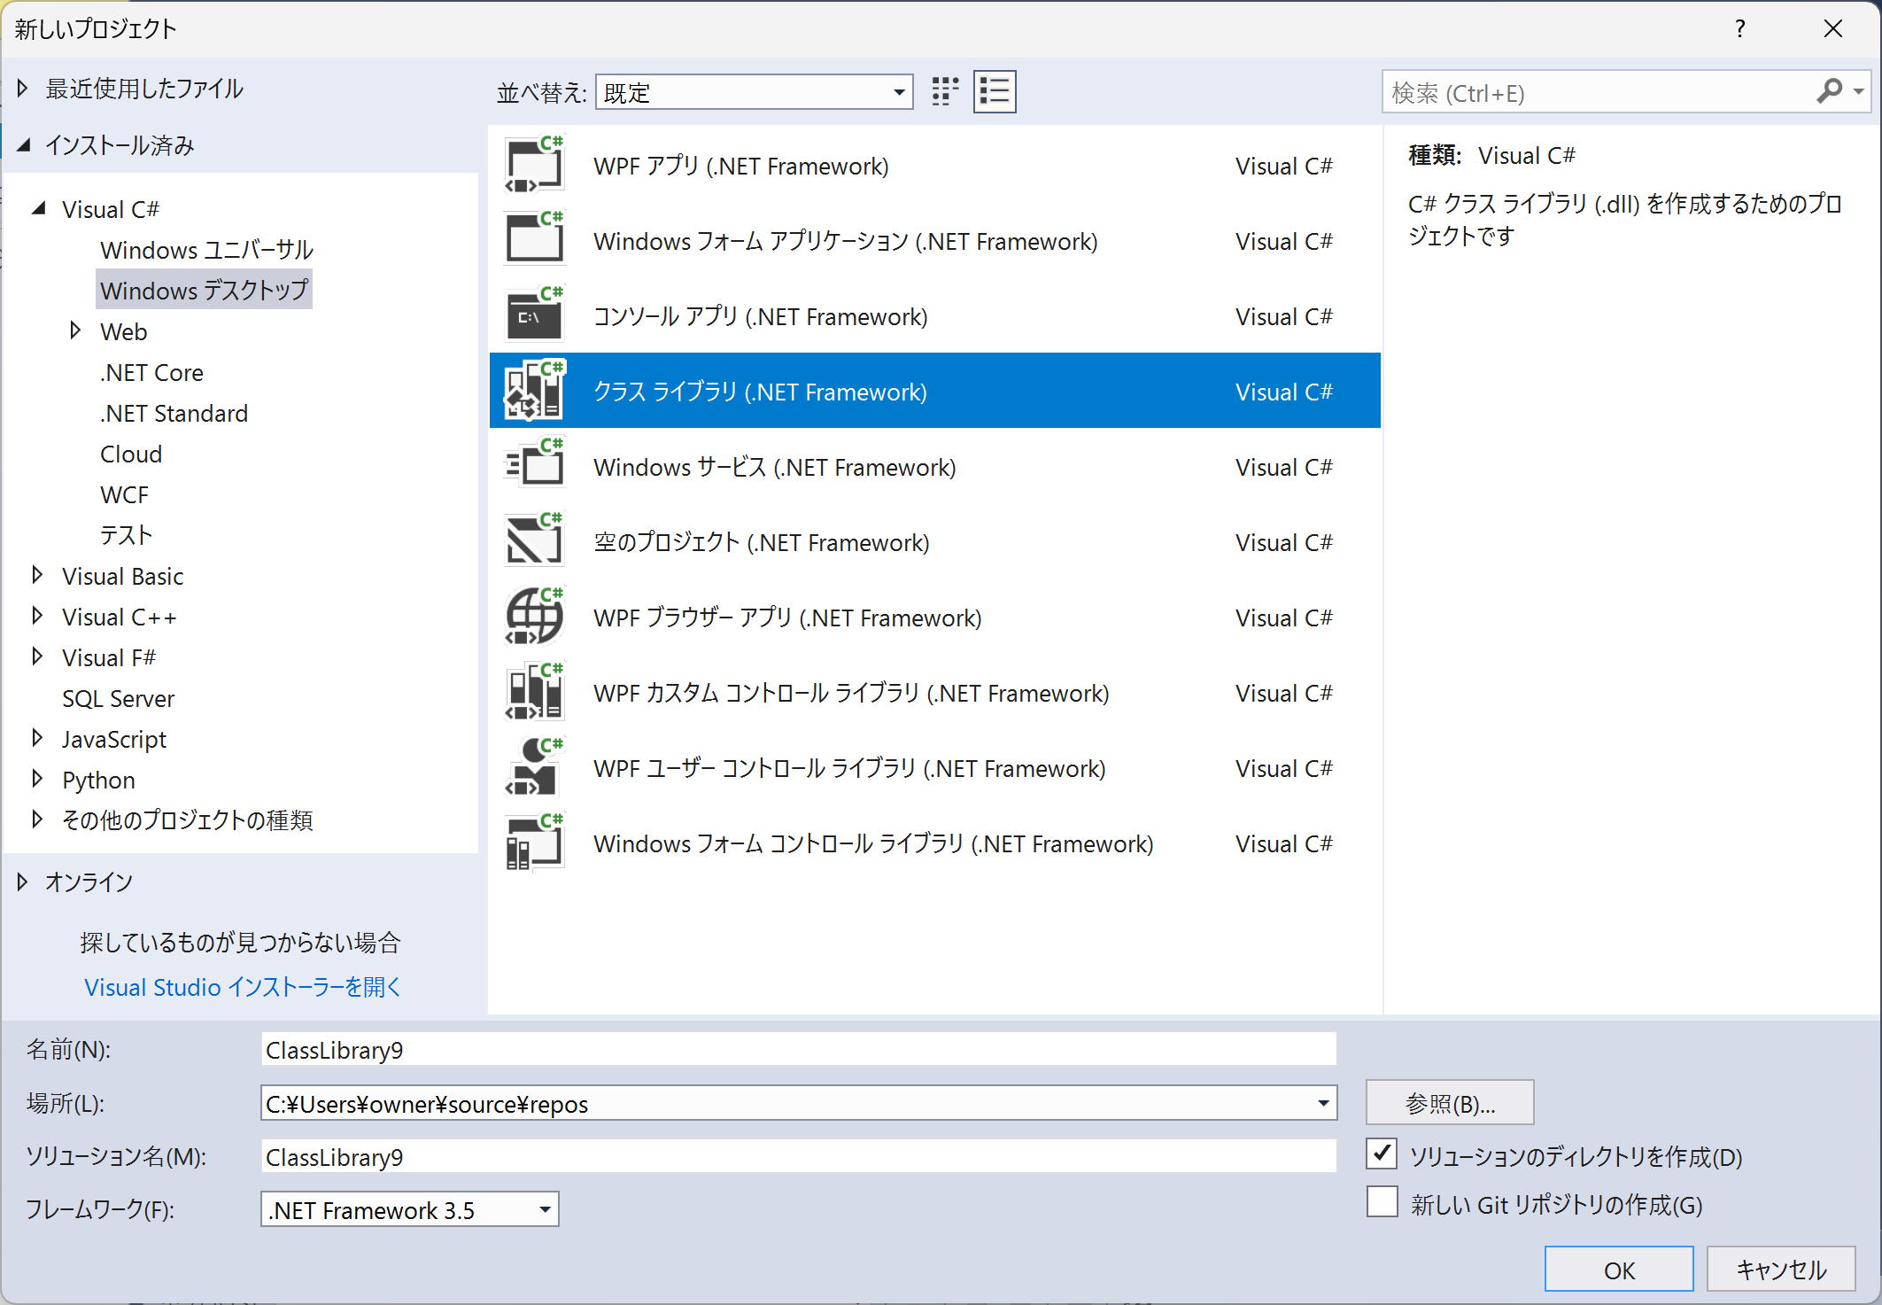Collapse the Visual C# tree node
The height and width of the screenshot is (1305, 1882).
38,208
